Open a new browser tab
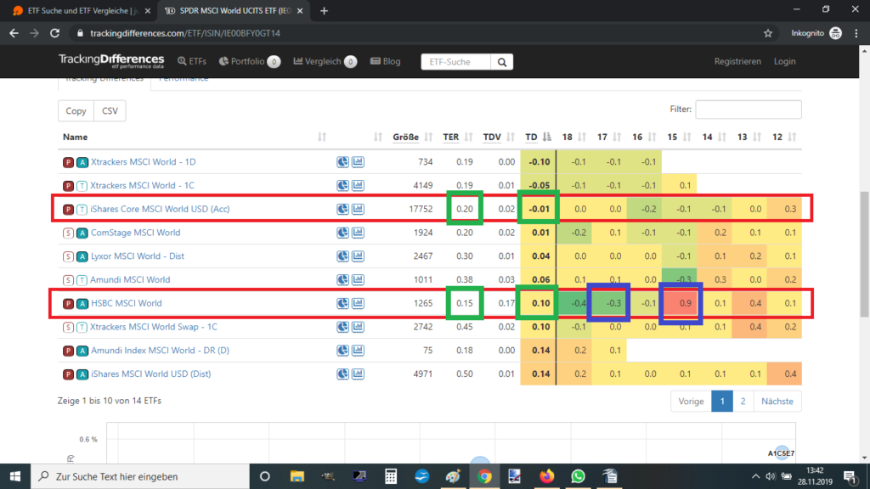 point(324,10)
